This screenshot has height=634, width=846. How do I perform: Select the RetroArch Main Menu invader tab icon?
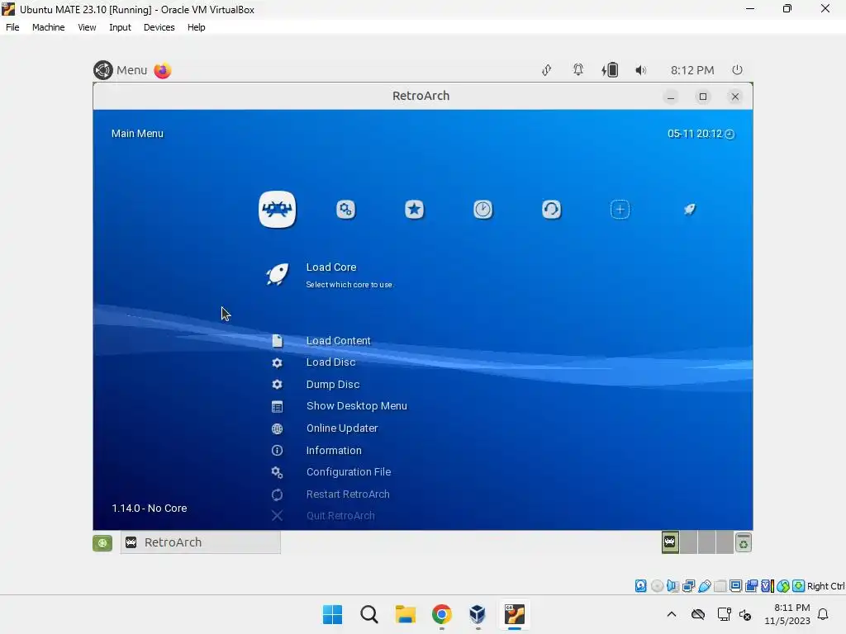(278, 209)
